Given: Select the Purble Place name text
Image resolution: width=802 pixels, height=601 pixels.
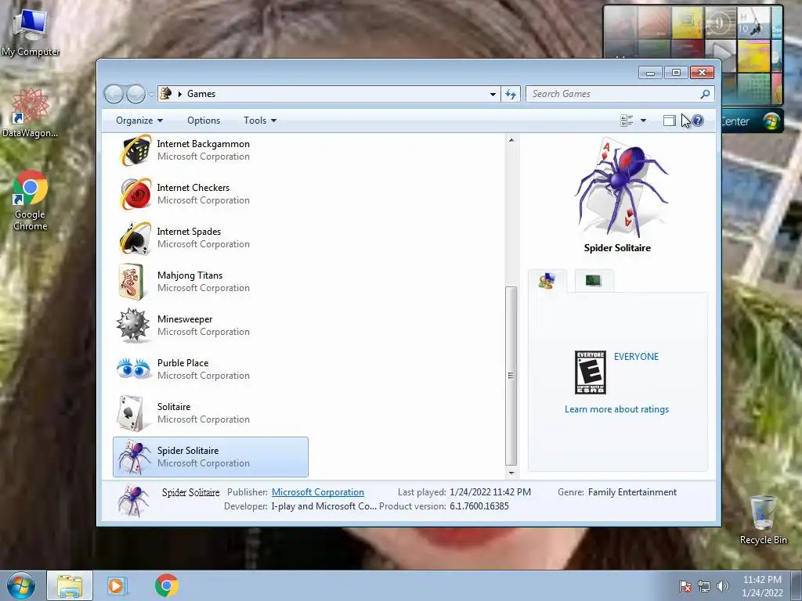Looking at the screenshot, I should point(182,363).
